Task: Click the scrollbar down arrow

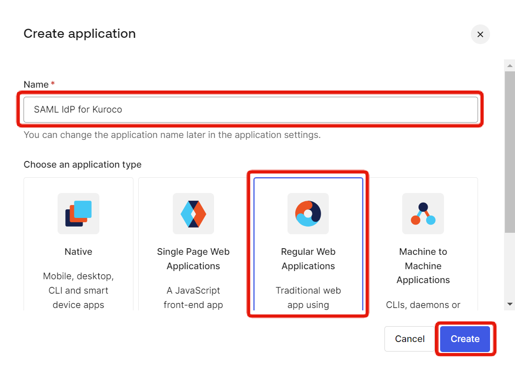Action: tap(510, 304)
